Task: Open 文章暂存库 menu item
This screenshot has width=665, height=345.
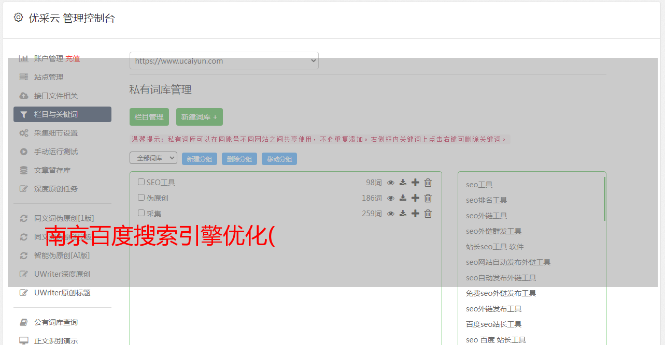Action: point(52,170)
